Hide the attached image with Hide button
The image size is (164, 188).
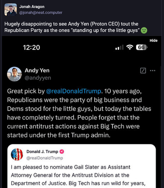click(x=153, y=40)
